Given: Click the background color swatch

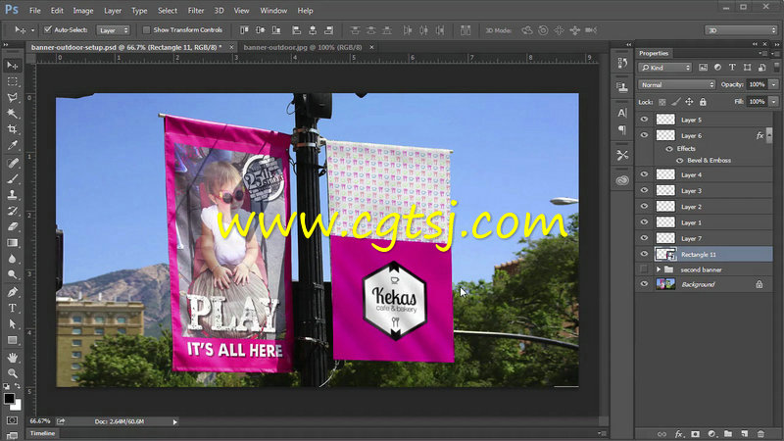Looking at the screenshot, I should click(x=17, y=406).
